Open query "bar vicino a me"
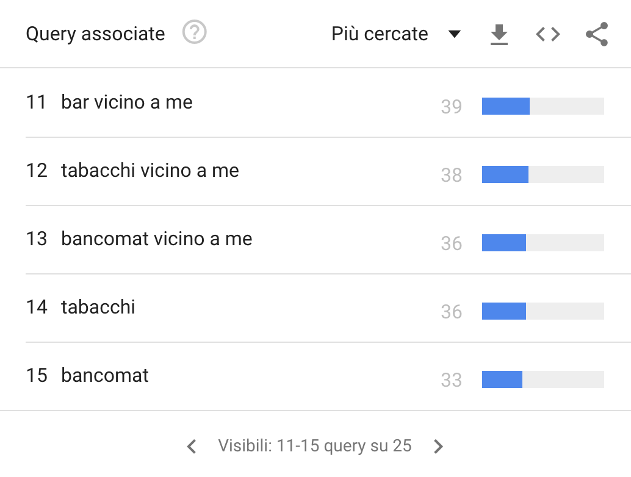 pos(127,102)
